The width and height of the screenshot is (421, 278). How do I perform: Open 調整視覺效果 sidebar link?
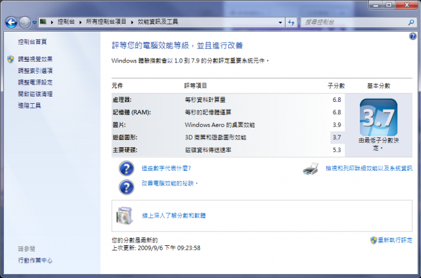(x=35, y=59)
